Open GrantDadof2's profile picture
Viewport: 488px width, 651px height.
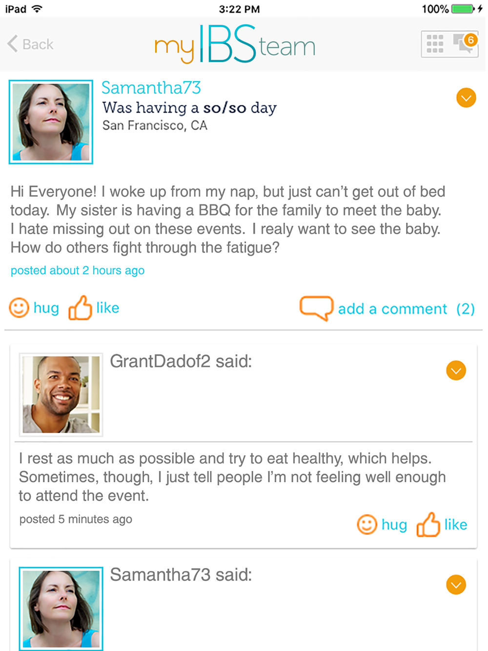point(61,394)
